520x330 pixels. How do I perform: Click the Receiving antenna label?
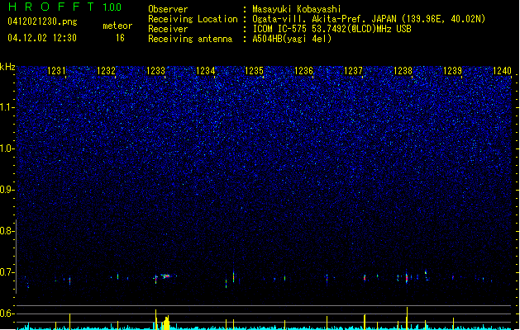[x=190, y=39]
